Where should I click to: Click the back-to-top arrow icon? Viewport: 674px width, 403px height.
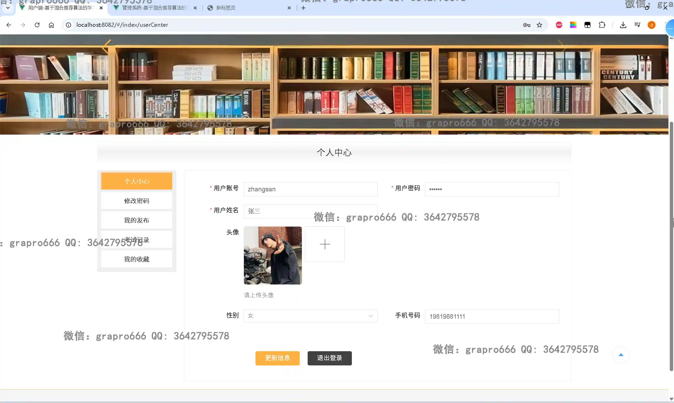point(621,355)
